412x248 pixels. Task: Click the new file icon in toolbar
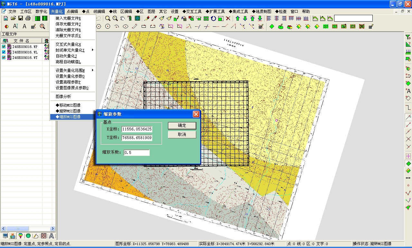tap(5, 18)
